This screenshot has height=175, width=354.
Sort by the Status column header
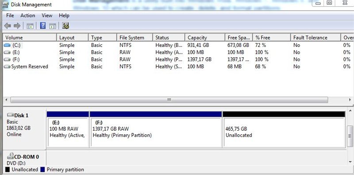point(169,38)
